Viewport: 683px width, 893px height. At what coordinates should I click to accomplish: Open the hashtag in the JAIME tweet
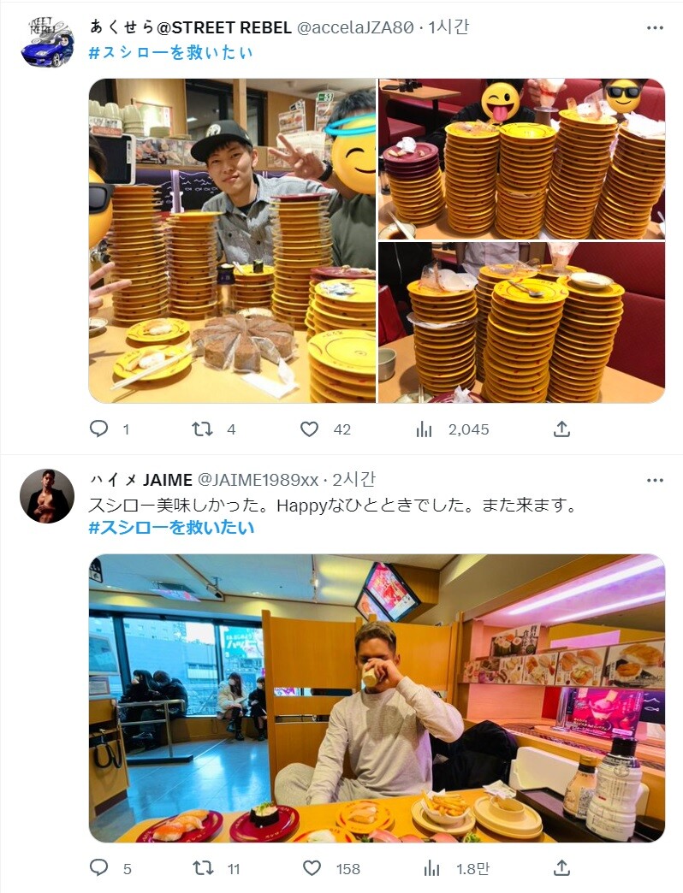pyautogui.click(x=171, y=528)
